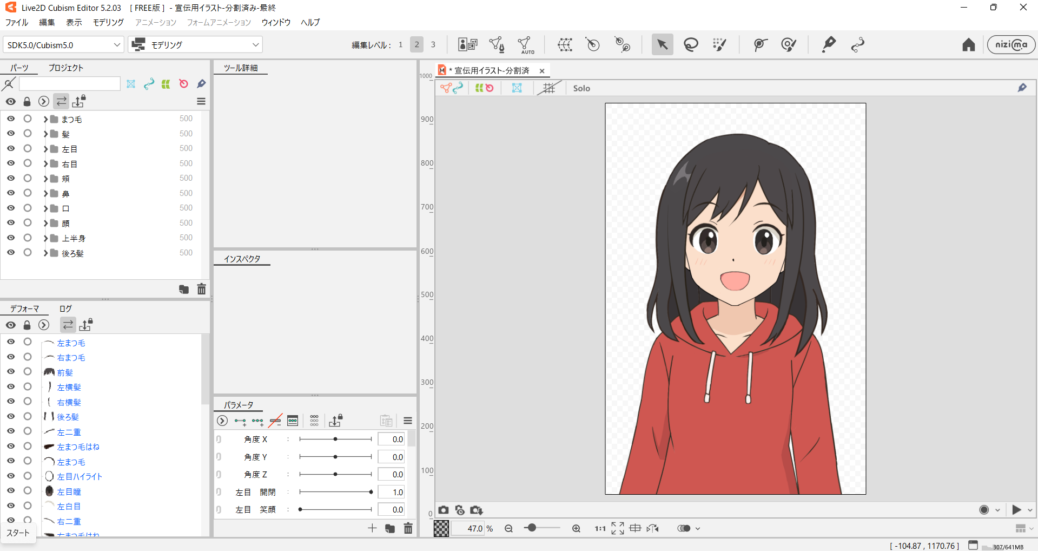
Task: Toggle visibility of 前髪 deformer
Action: (11, 372)
